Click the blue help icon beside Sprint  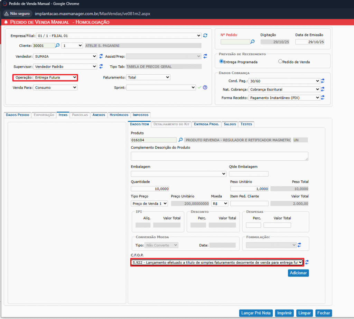click(x=205, y=88)
